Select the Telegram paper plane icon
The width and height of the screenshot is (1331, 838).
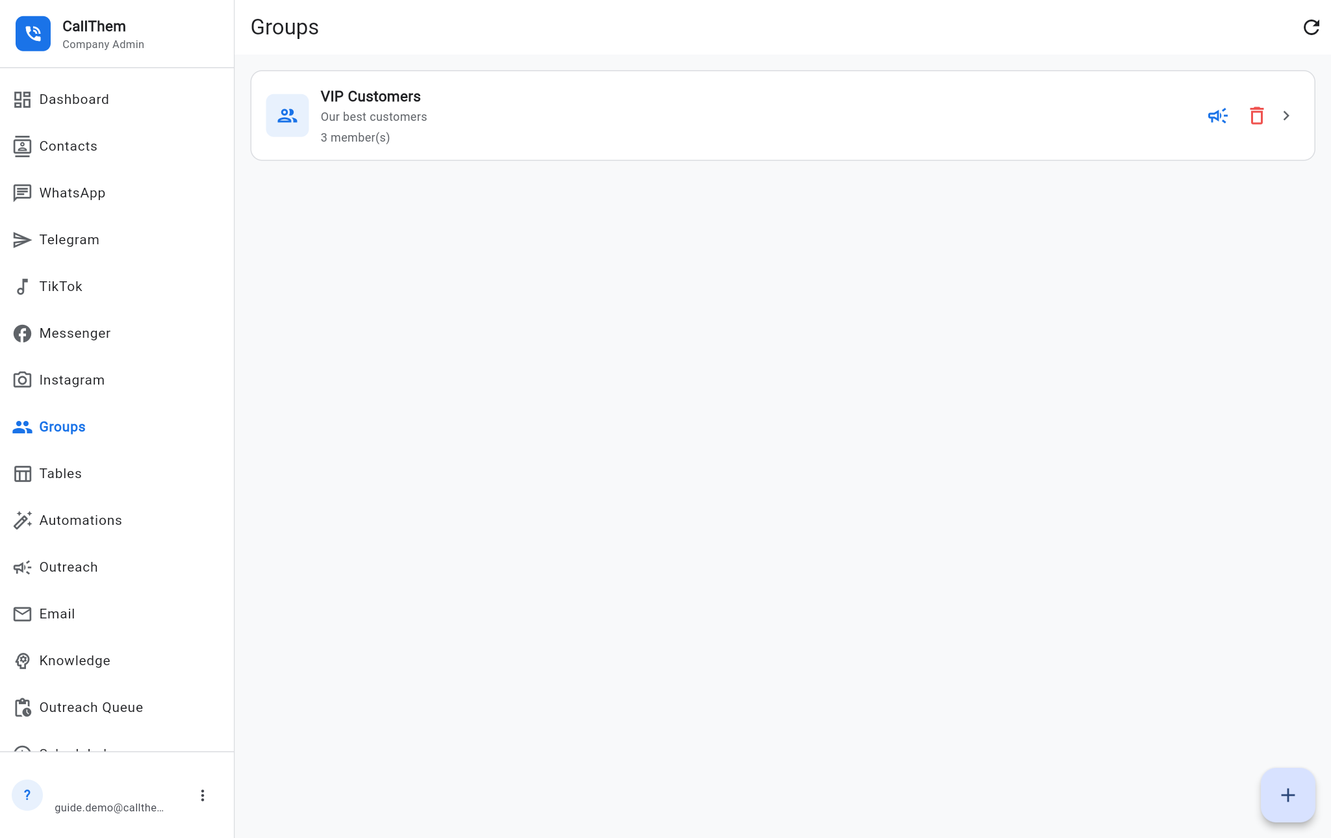tap(22, 240)
